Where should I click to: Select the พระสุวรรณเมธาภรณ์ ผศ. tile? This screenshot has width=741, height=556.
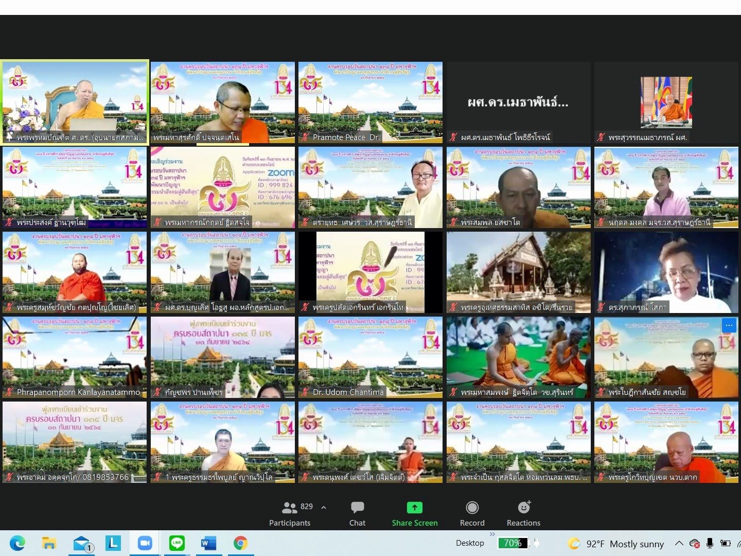[x=666, y=102]
